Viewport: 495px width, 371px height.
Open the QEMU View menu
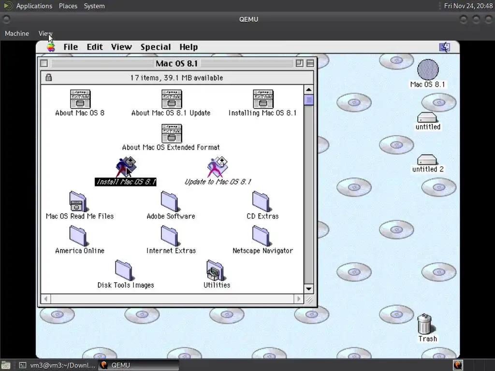pos(45,33)
